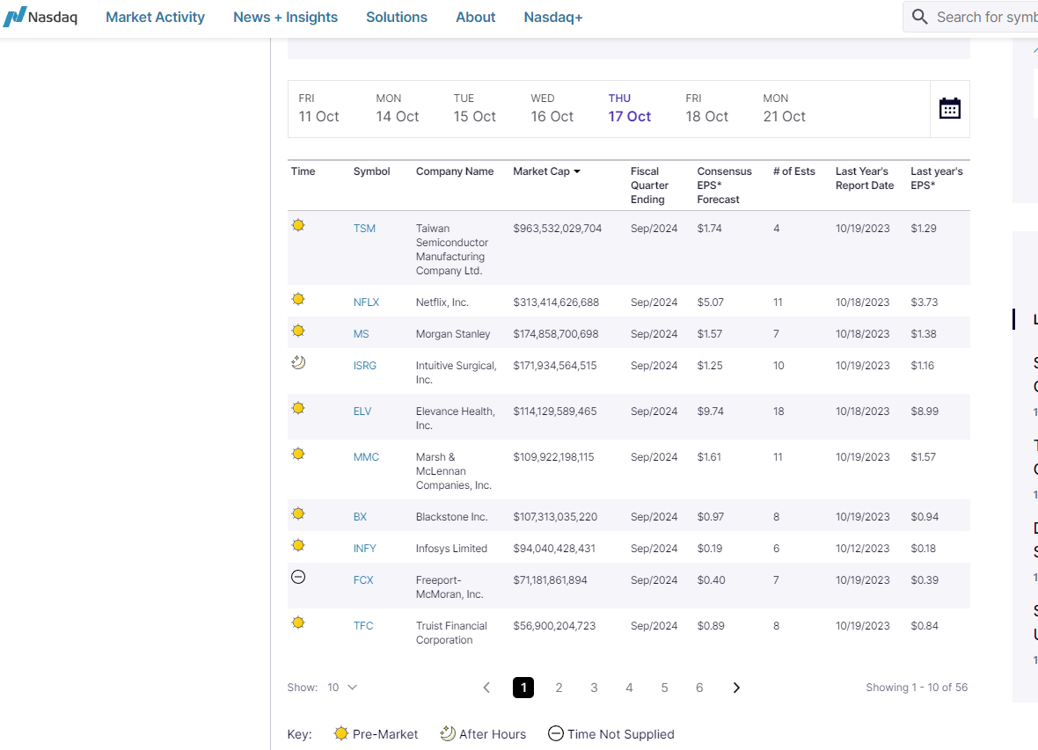The image size is (1038, 750).
Task: Click the after-hours moon icon for ISRG
Action: pyautogui.click(x=298, y=362)
